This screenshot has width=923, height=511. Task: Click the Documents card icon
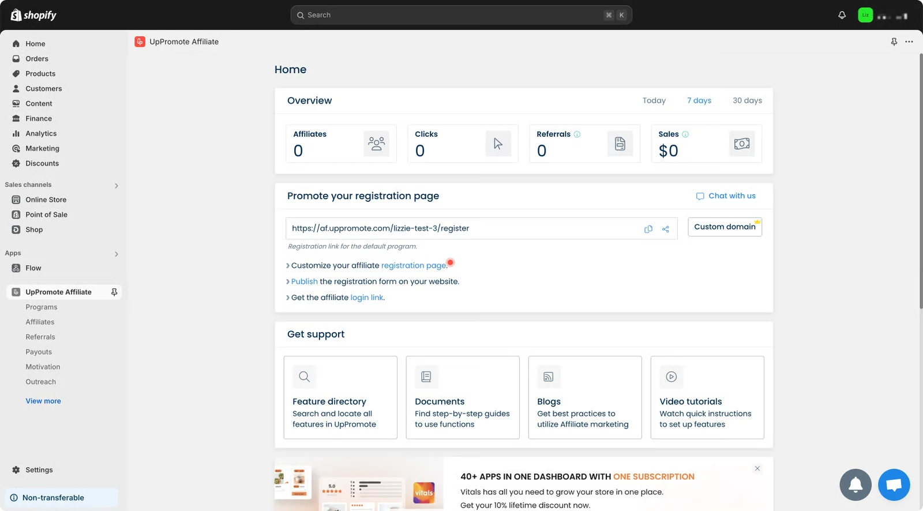[x=426, y=377]
